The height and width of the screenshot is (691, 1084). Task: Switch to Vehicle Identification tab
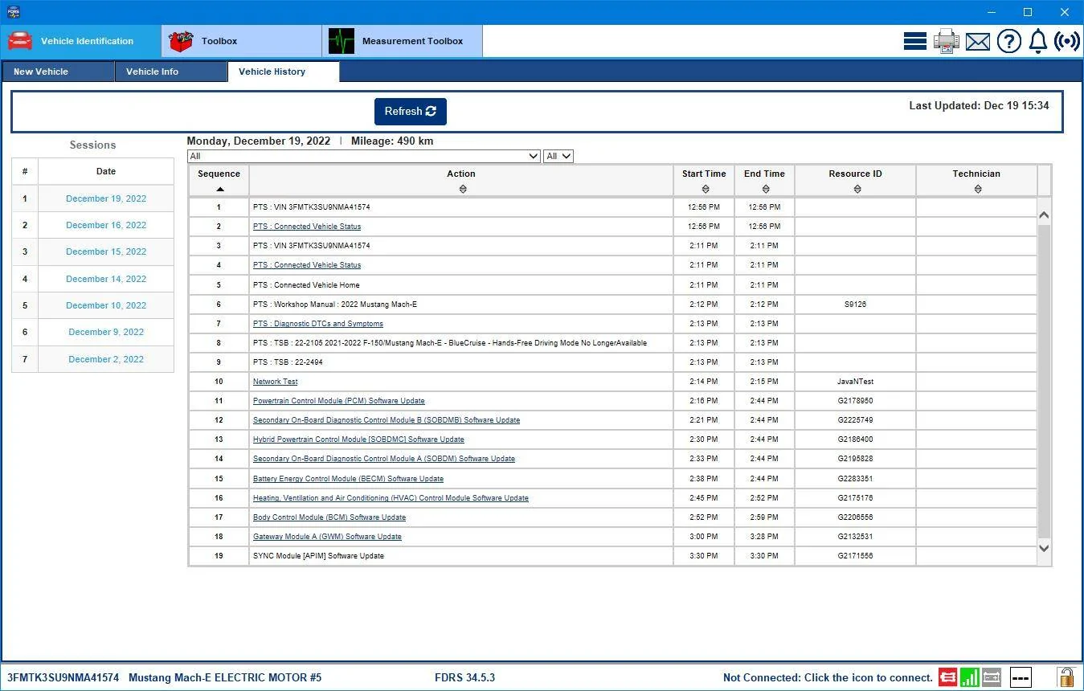(x=80, y=41)
